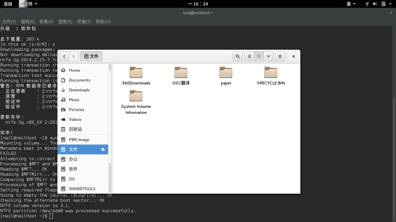Select the $RECYCLE.BIN folder icon

(x=271, y=72)
